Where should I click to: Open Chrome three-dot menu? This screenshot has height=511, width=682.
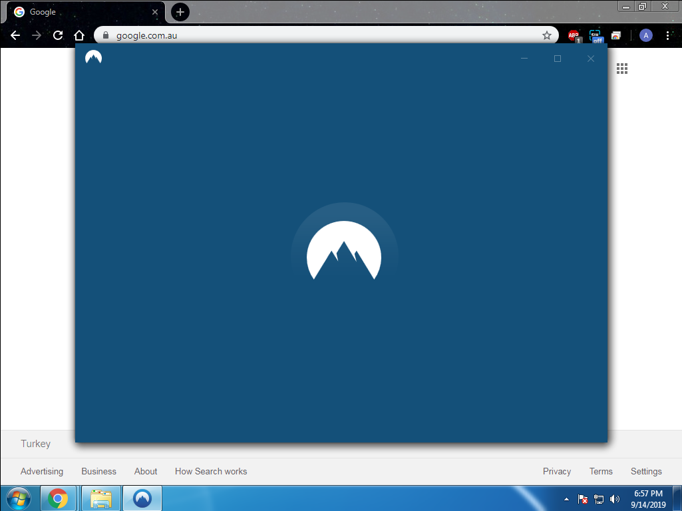[x=667, y=35]
